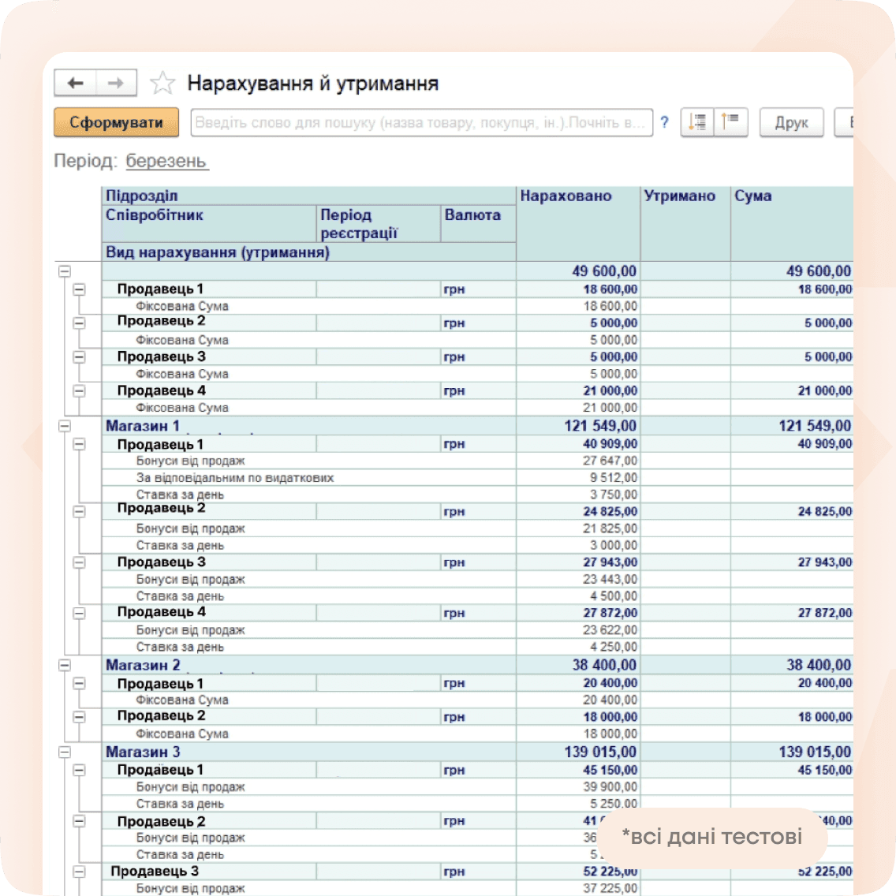Select the 39 900,00 bonus value
This screenshot has height=896, width=896.
click(577, 787)
